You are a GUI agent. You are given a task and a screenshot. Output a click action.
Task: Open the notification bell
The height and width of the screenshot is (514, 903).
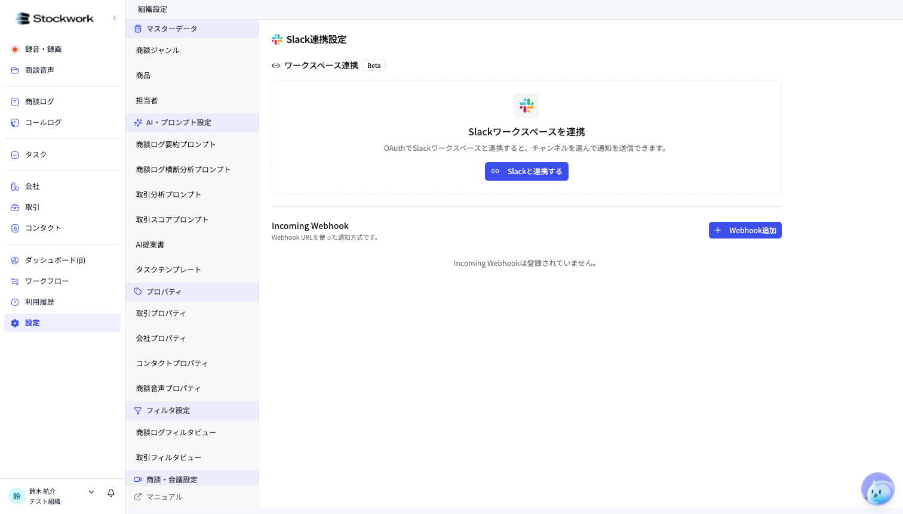click(111, 493)
